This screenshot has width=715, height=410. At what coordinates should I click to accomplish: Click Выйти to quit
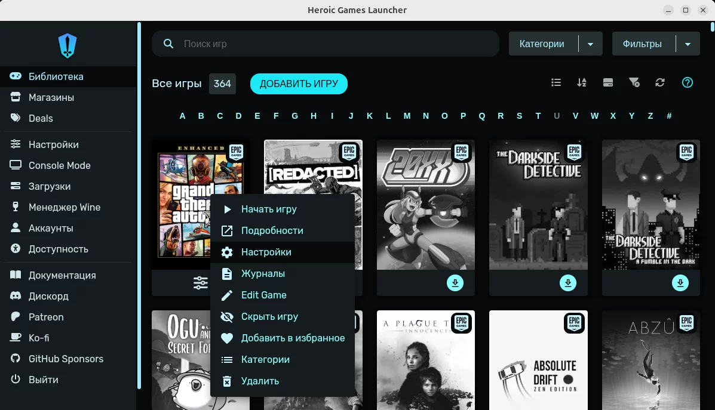68,380
